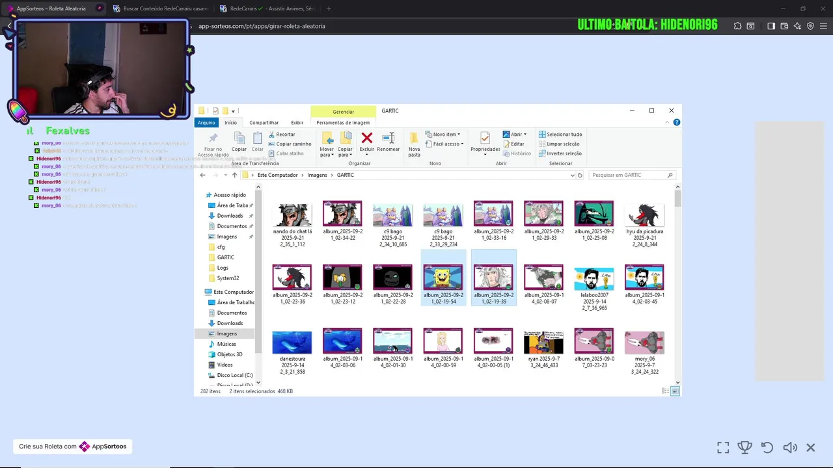The width and height of the screenshot is (833, 468).
Task: Refresh the GARTIC folder view
Action: click(x=580, y=175)
